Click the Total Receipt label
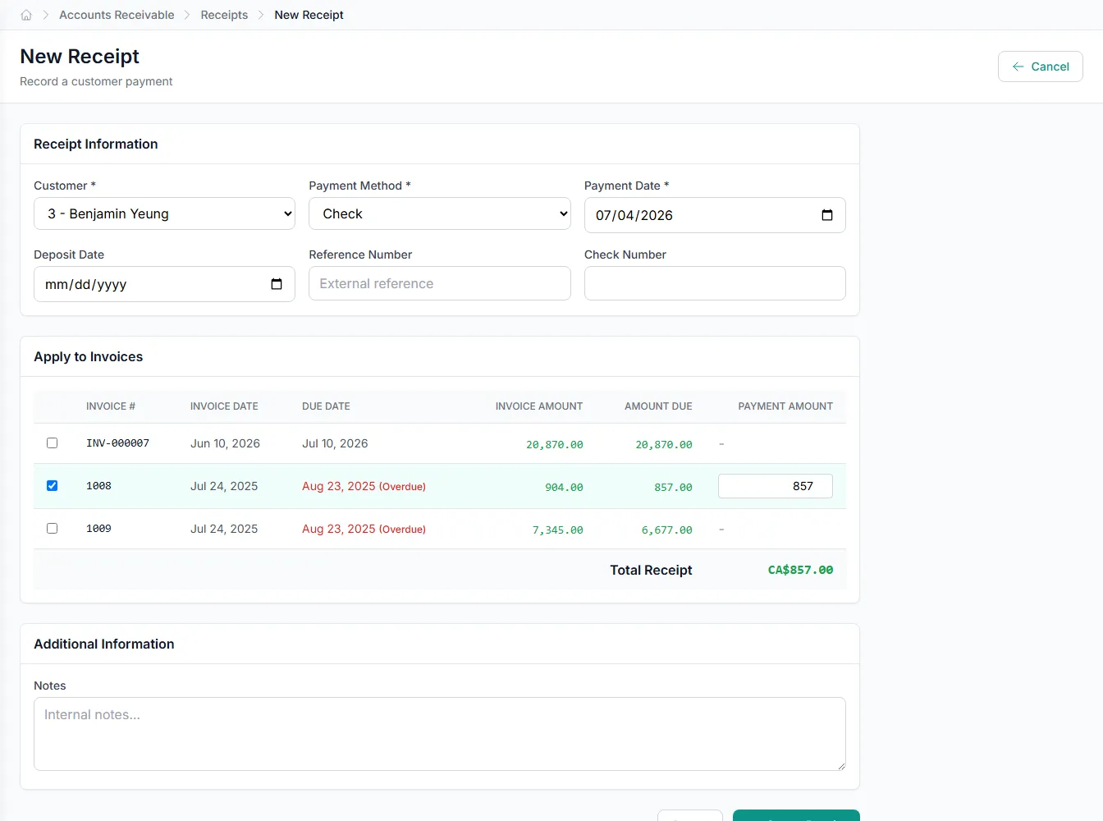This screenshot has width=1103, height=821. pyautogui.click(x=651, y=570)
